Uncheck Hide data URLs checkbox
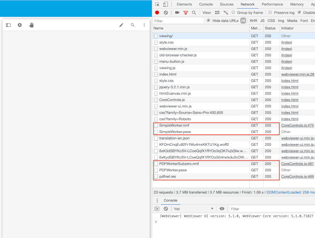 pos(209,20)
